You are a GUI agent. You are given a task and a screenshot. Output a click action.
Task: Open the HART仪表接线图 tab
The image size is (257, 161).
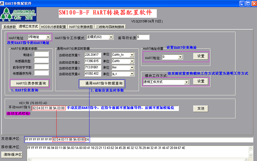click(x=81, y=27)
